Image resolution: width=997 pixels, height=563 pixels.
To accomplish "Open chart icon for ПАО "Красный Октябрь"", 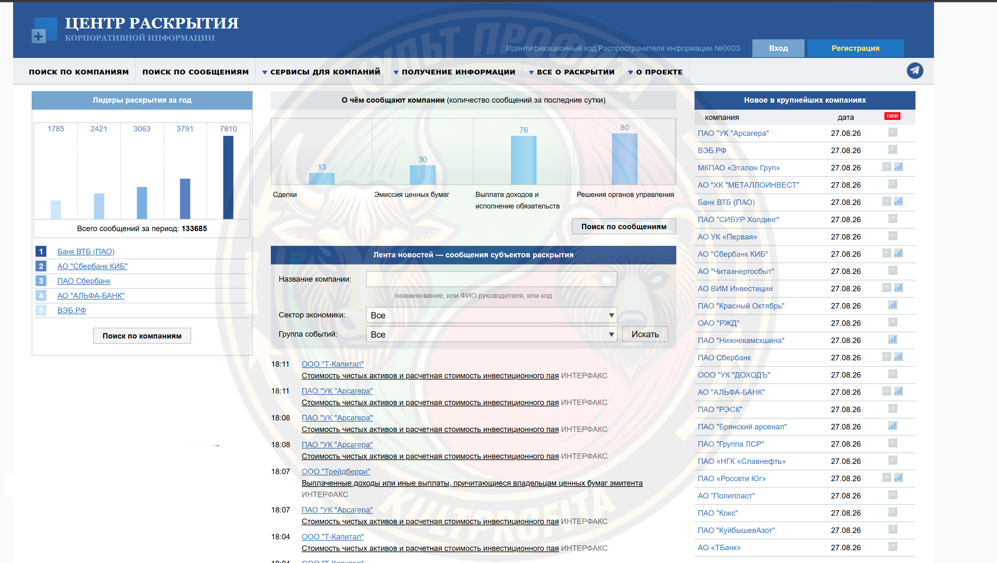I will (x=892, y=305).
